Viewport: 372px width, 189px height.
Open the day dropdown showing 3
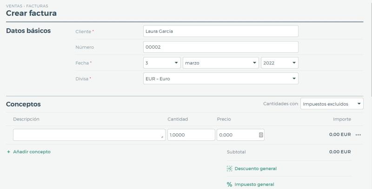coord(162,63)
